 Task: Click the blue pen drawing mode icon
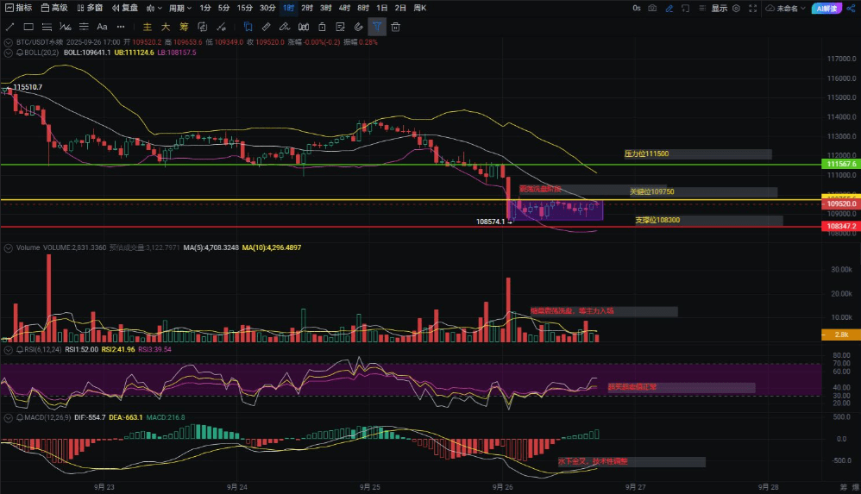coord(669,9)
